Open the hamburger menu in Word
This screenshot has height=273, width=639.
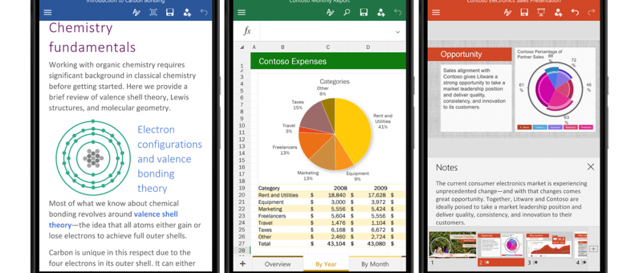click(x=48, y=12)
